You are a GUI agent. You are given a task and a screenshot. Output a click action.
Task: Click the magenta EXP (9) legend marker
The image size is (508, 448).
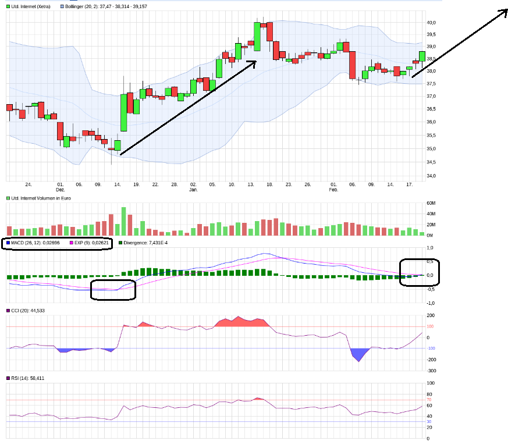[x=72, y=242]
